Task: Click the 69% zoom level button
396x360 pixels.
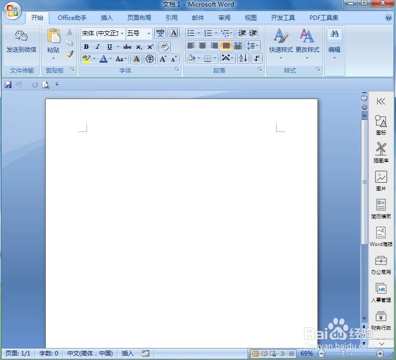Action: [306, 353]
